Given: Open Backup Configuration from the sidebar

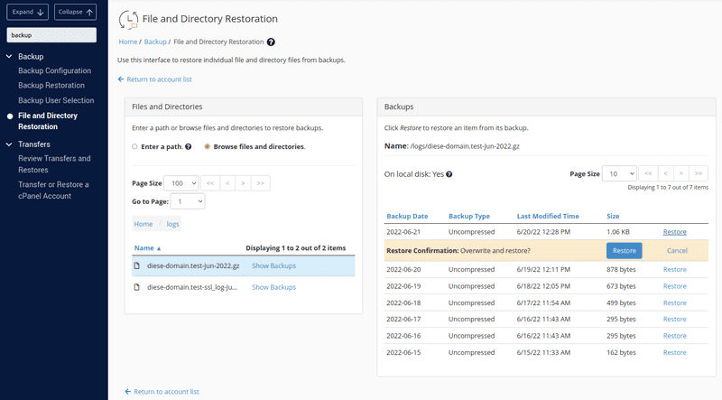Looking at the screenshot, I should point(54,71).
